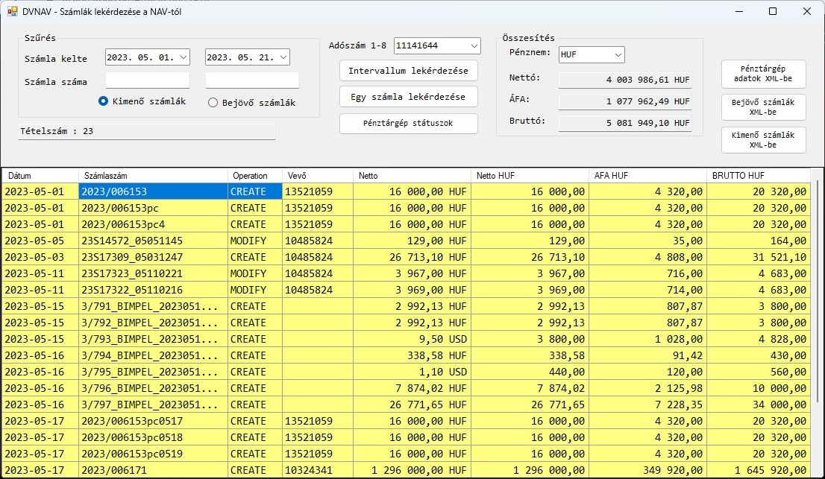Click the DVNAV app icon in title bar
Image resolution: width=825 pixels, height=479 pixels.
click(x=12, y=12)
